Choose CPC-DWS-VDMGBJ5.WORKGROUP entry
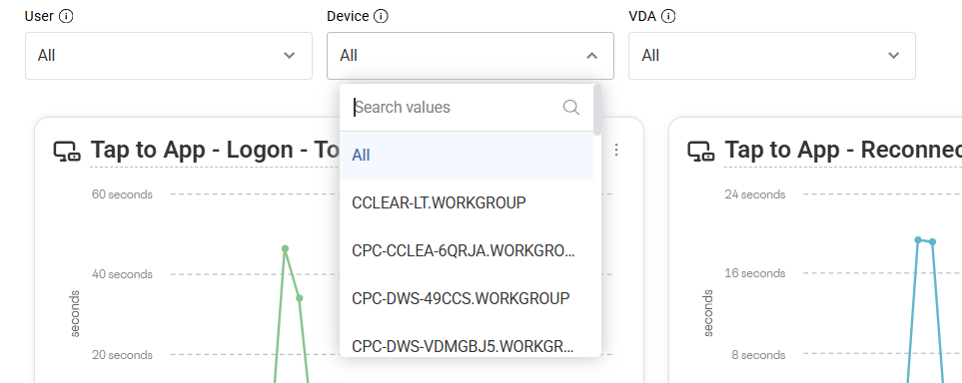The height and width of the screenshot is (383, 962). (467, 346)
